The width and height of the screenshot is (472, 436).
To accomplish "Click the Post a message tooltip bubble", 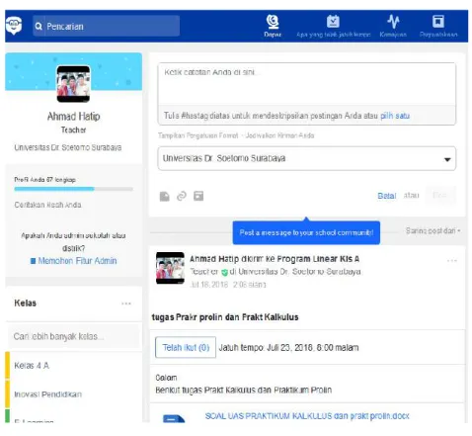I will pos(306,232).
